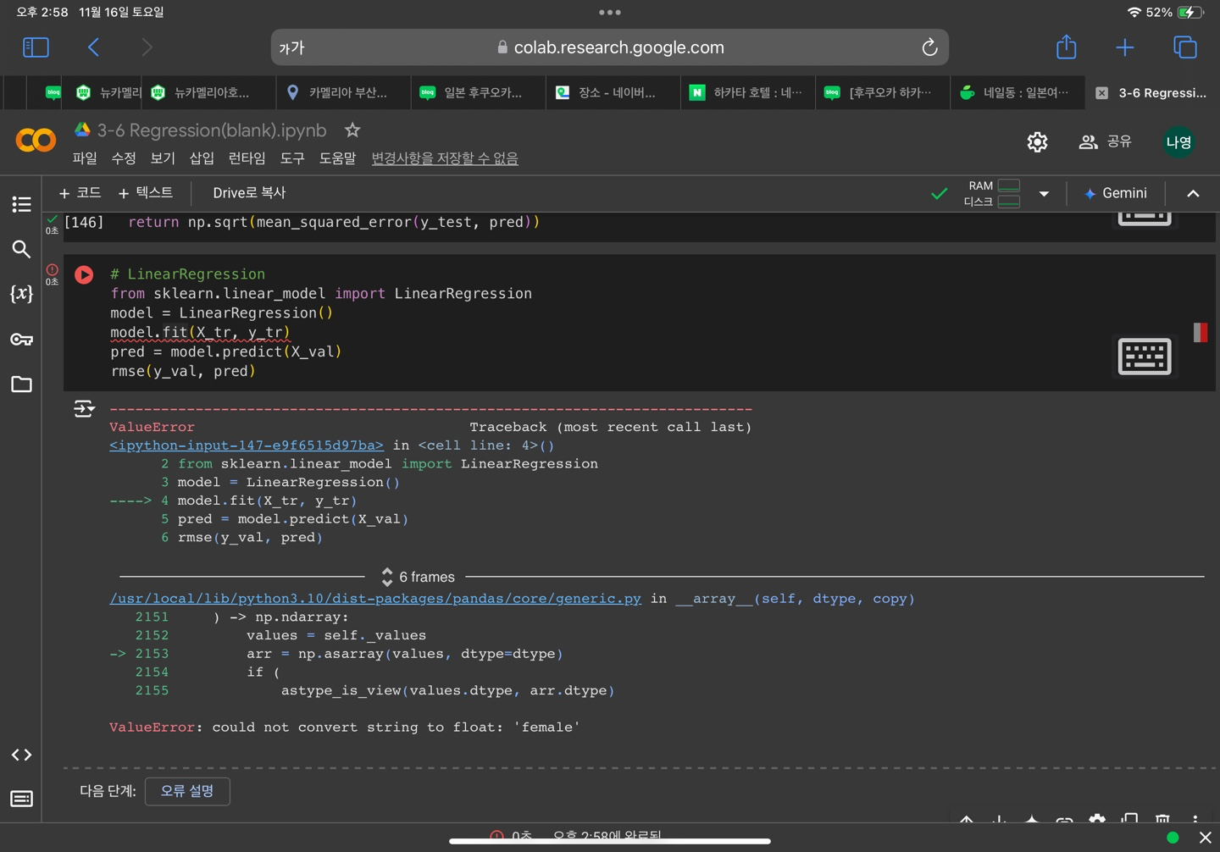Switch to the 장소 - 네이버 tab
This screenshot has width=1220, height=852.
pos(613,92)
